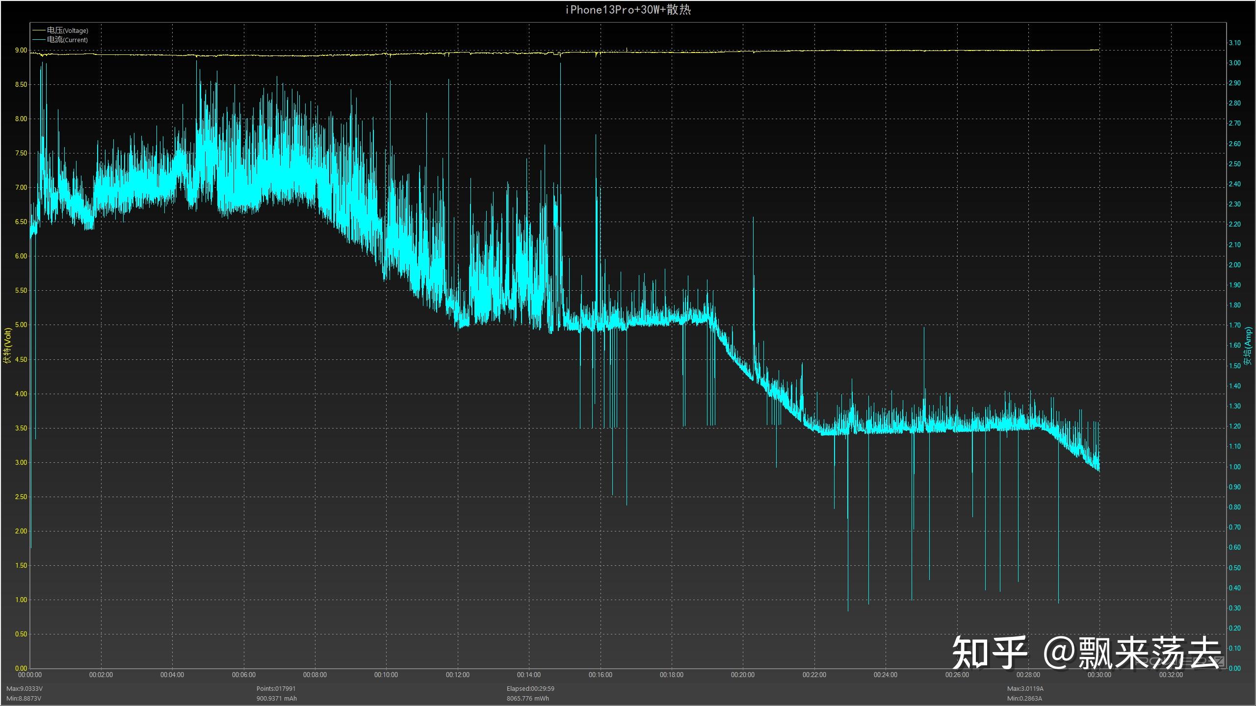Click the 电流(Current) legend entry

pos(67,40)
